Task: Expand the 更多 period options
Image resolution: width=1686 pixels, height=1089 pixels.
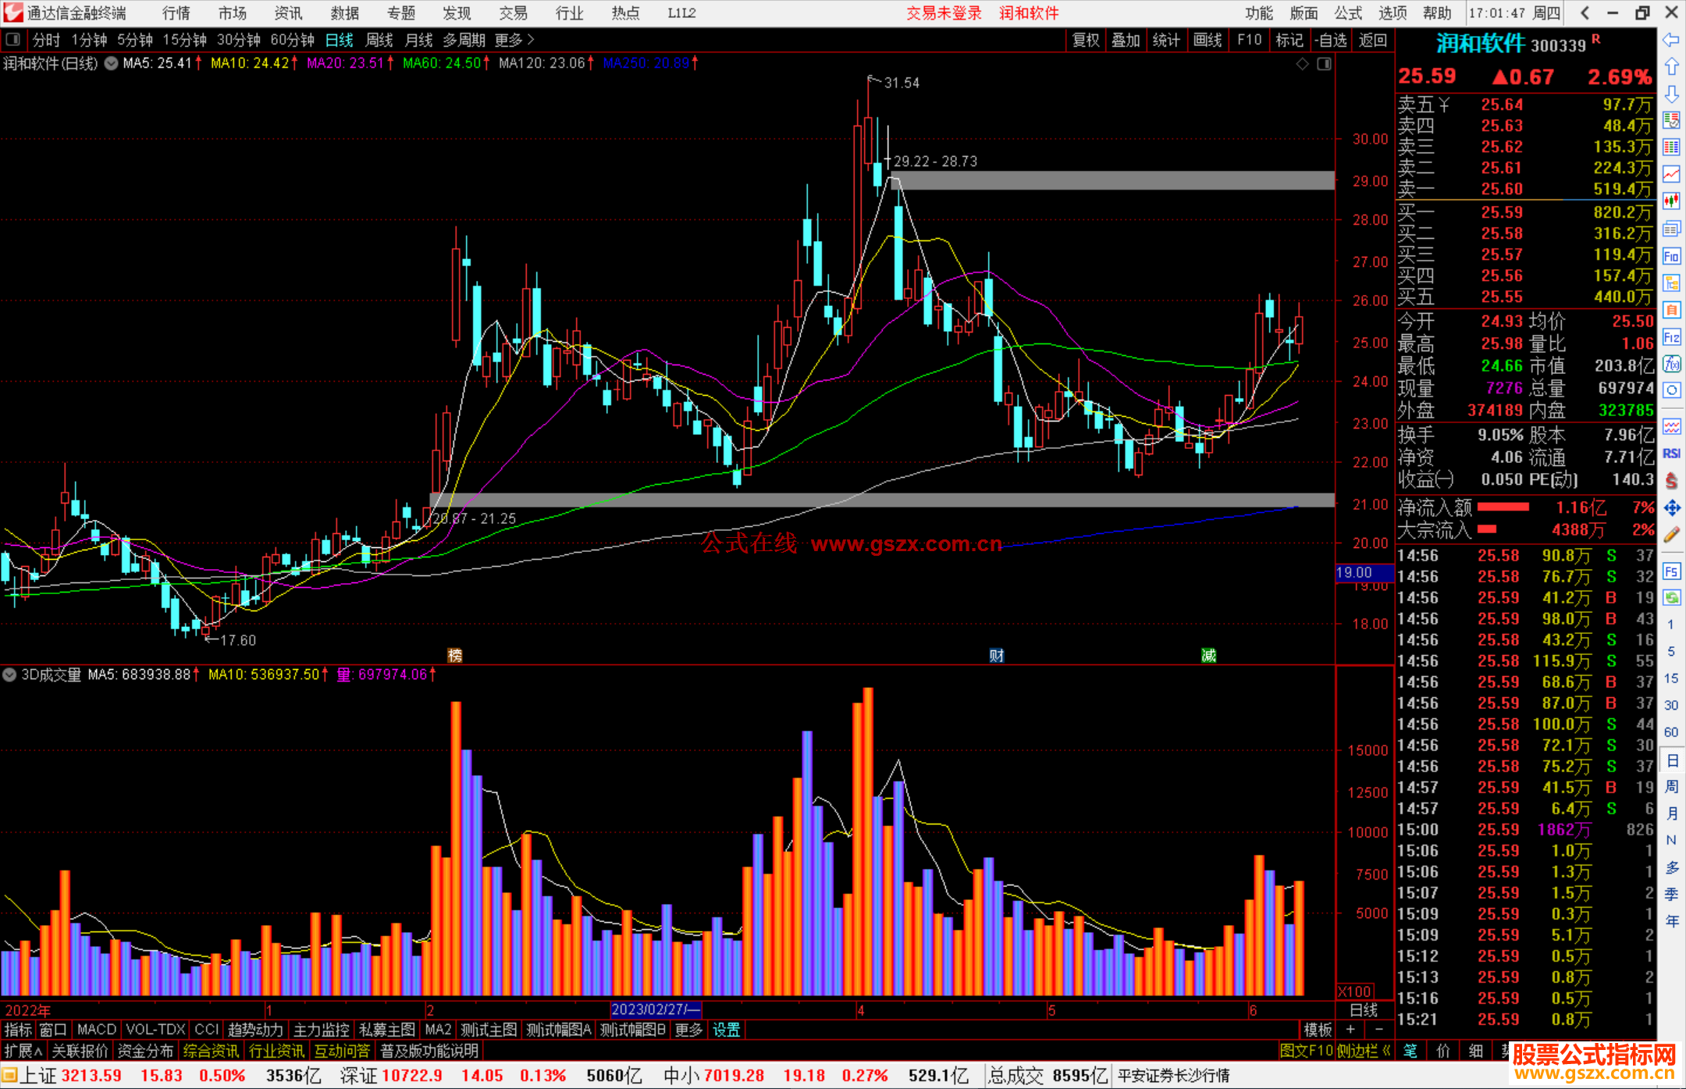Action: tap(514, 40)
